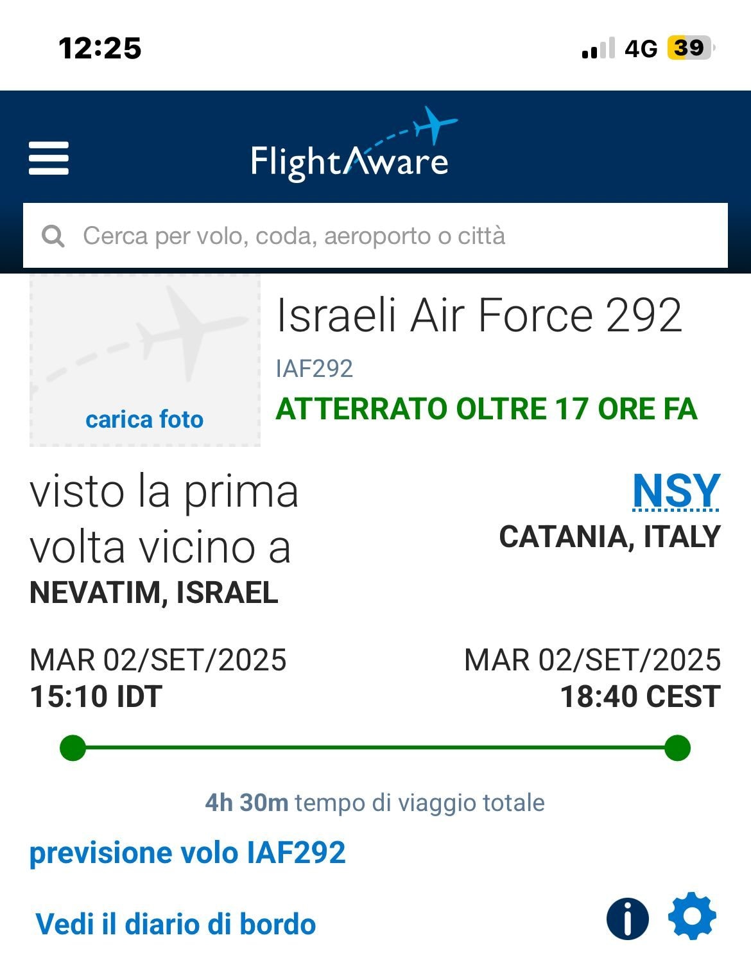Tap the 15:10 IDT departure time
751x969 pixels.
[x=96, y=697]
